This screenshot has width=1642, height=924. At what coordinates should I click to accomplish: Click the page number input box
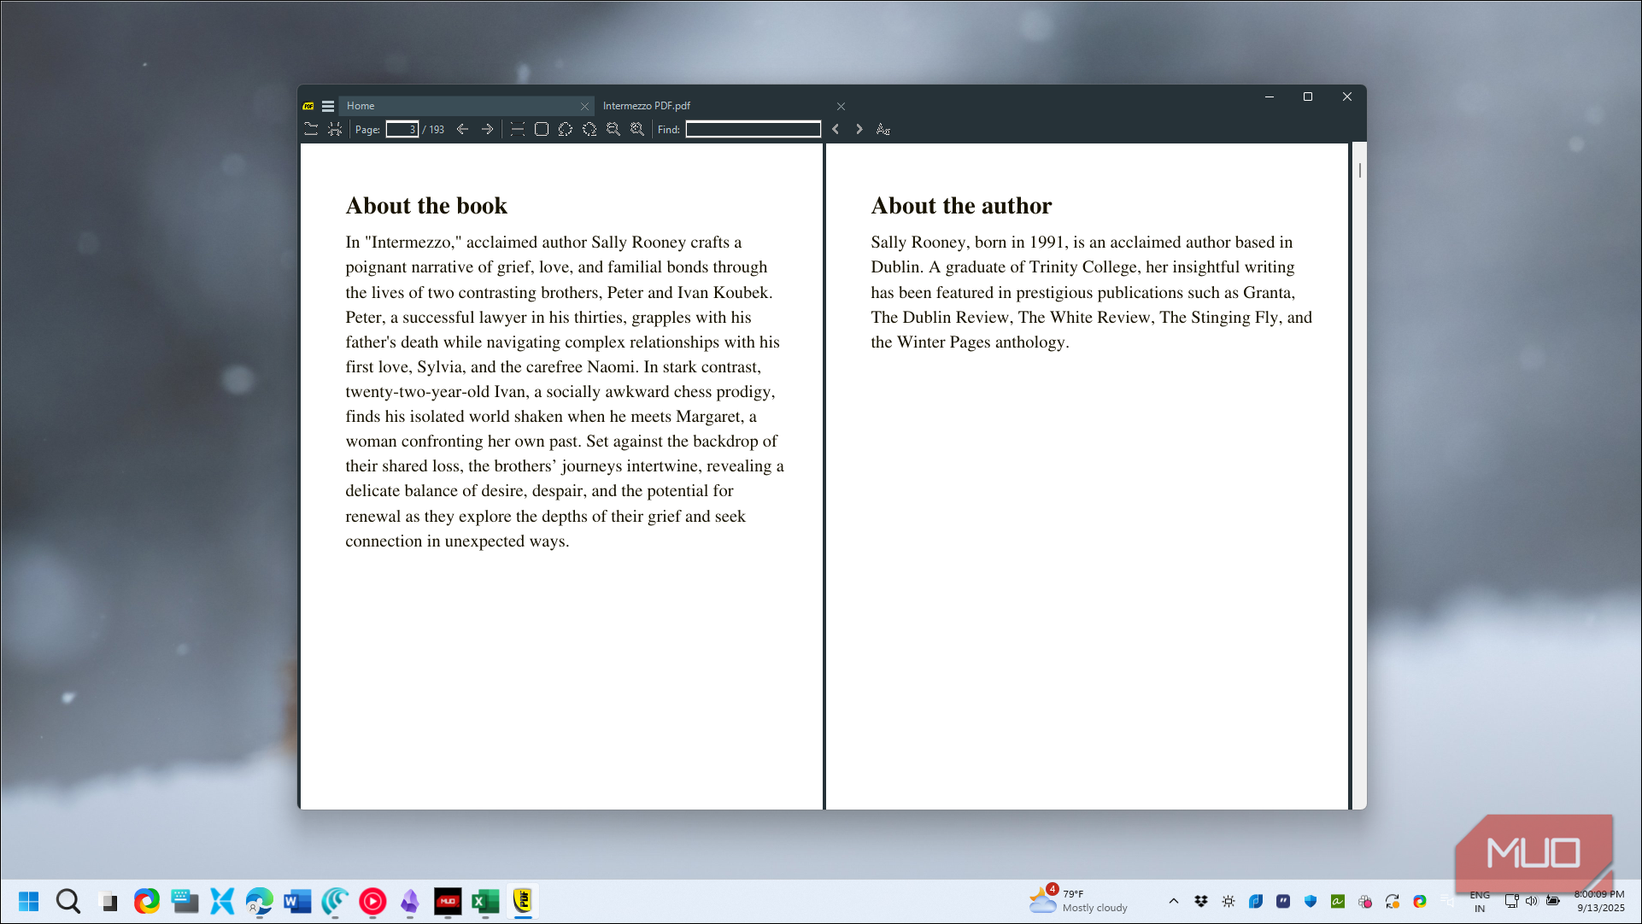coord(402,129)
